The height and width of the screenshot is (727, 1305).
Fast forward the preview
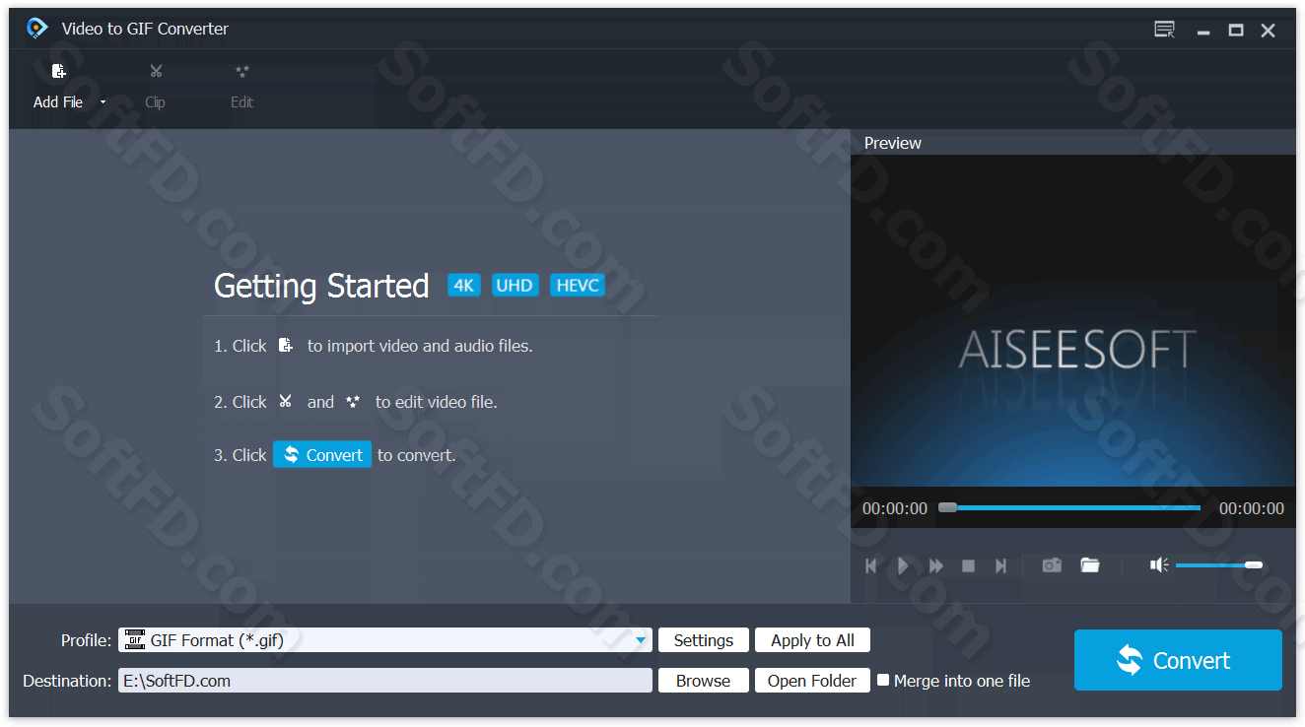[936, 565]
